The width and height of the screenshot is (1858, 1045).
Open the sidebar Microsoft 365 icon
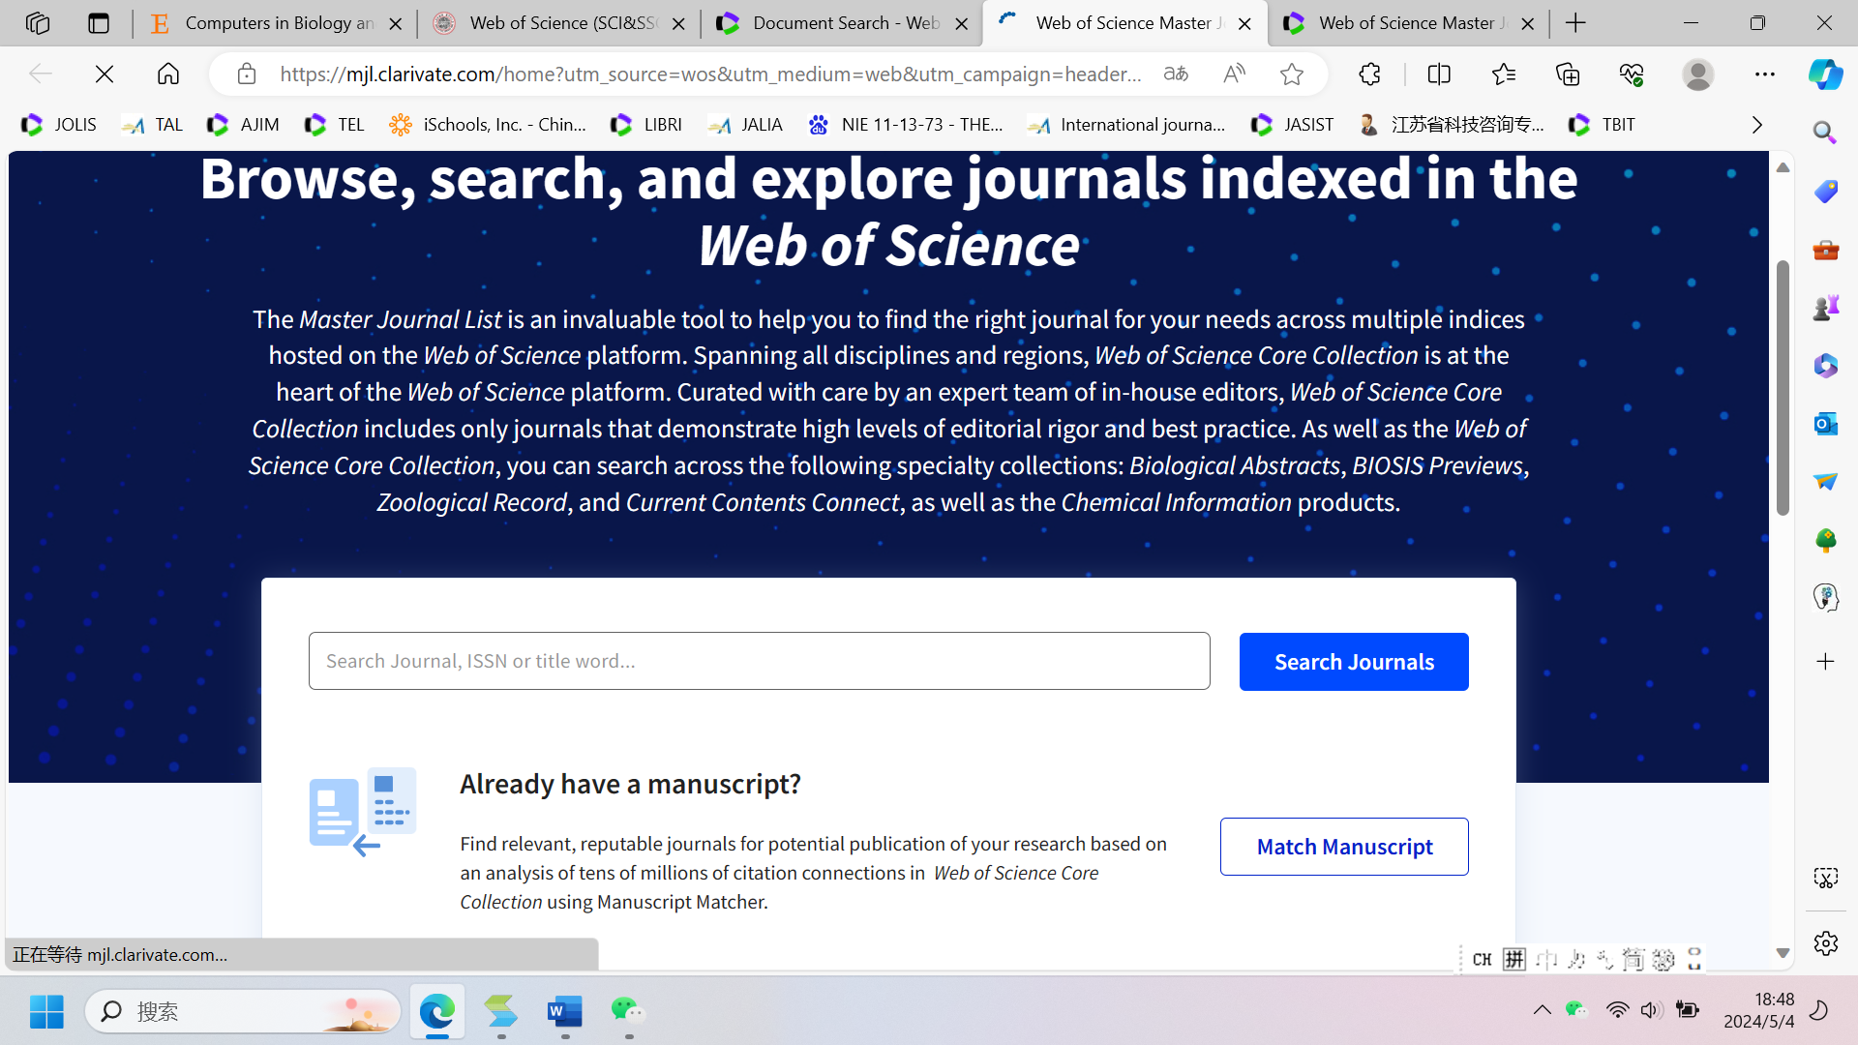tap(1825, 366)
